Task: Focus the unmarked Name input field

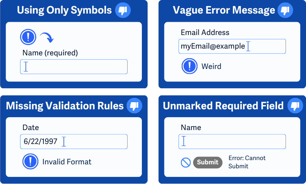Action: pyautogui.click(x=232, y=141)
